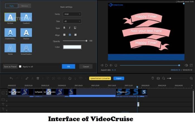Click the undo arrow in timeline toolbar

[x=11, y=79]
